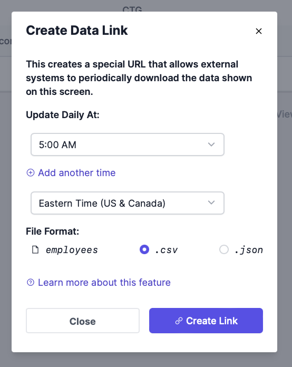Click the Create Data Link heading

click(77, 31)
